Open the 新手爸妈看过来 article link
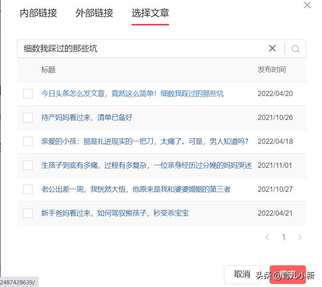322x287 pixels. (x=114, y=213)
